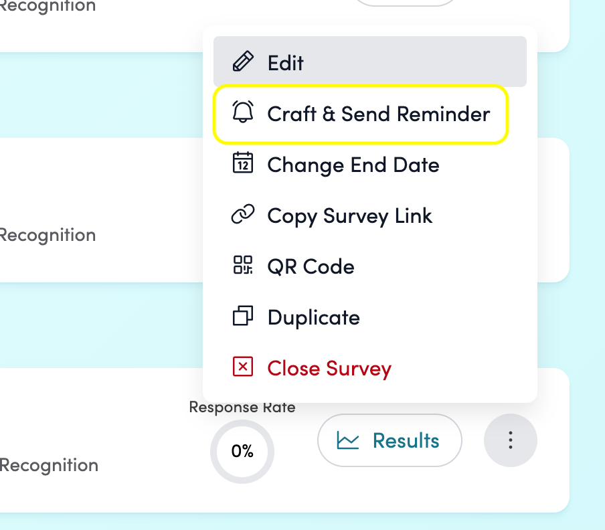Viewport: 605px width, 530px height.
Task: Click the overlapping squares duplicate icon
Action: (243, 317)
